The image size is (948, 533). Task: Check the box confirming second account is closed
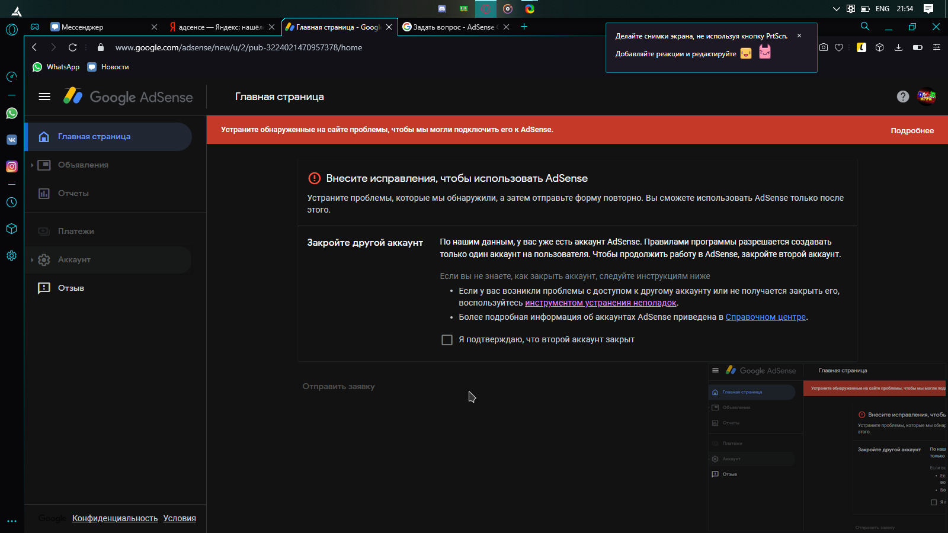tap(447, 340)
